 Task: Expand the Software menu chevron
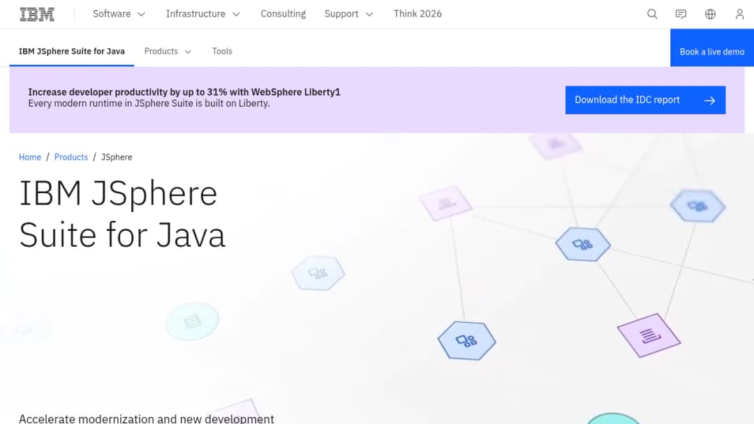[x=141, y=15]
